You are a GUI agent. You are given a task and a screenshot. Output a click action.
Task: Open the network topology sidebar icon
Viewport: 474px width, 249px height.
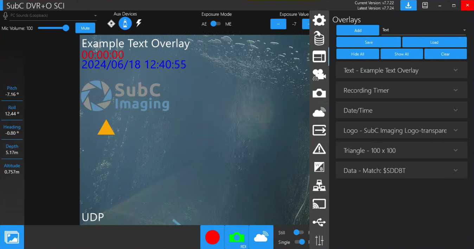point(319,186)
